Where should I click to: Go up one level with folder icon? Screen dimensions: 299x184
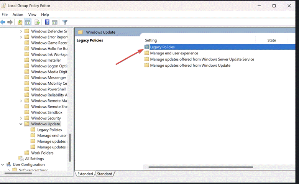pos(20,22)
